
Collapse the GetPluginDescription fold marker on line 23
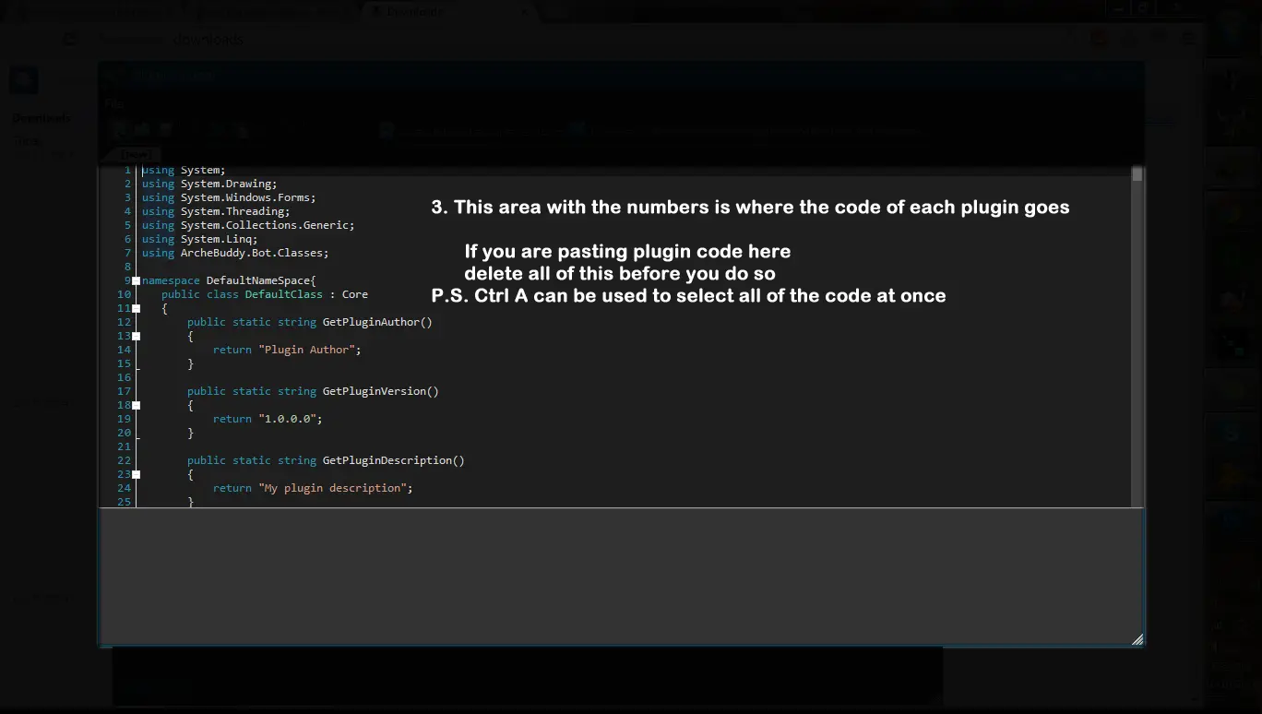point(137,474)
